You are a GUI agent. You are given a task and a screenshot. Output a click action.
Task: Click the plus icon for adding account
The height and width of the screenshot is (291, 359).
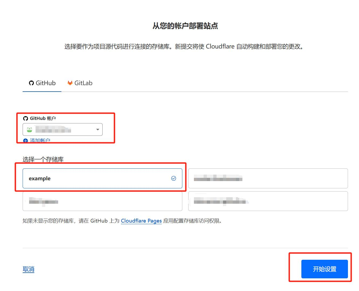click(26, 141)
